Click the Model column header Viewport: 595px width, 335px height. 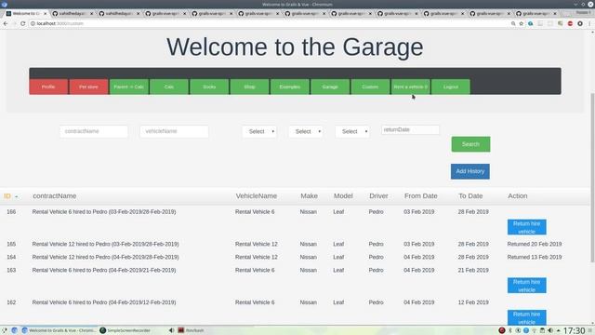[x=343, y=196]
